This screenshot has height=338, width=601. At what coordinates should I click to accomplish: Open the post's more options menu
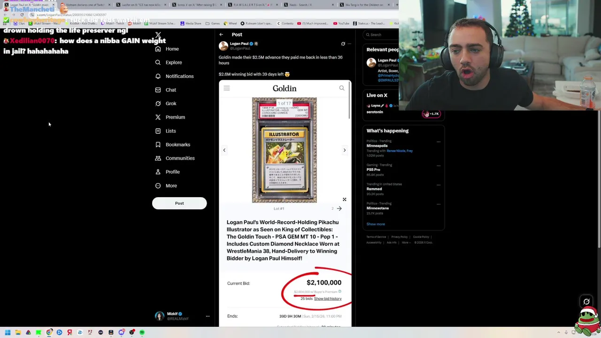point(349,44)
